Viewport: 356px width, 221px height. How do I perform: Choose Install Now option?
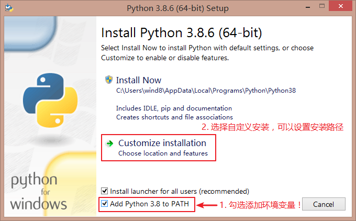click(139, 80)
